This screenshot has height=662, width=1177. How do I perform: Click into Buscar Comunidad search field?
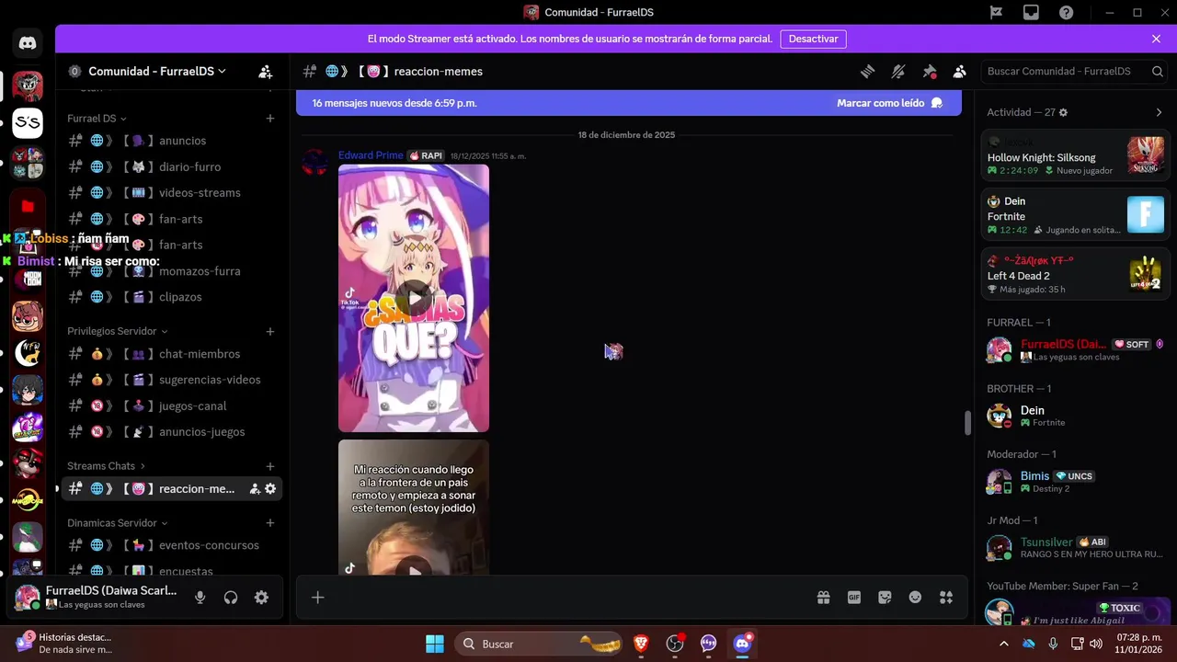click(1075, 72)
